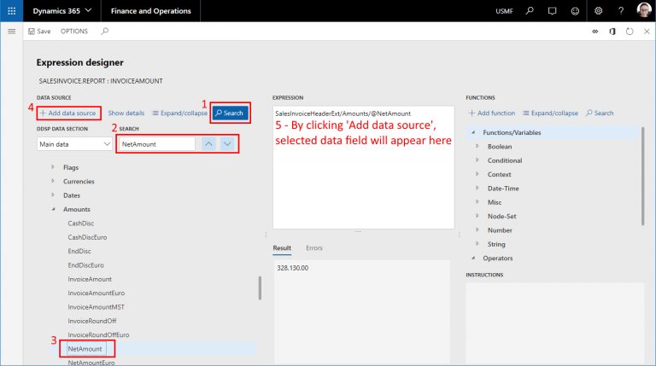
Task: Click the hamburger navigation pane icon
Action: [x=11, y=31]
